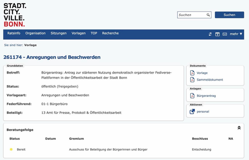The width and height of the screenshot is (249, 160).
Task: Open the Sammeldokument link
Action: click(210, 79)
